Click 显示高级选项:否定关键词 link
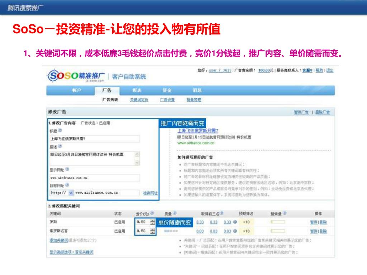 (71, 252)
